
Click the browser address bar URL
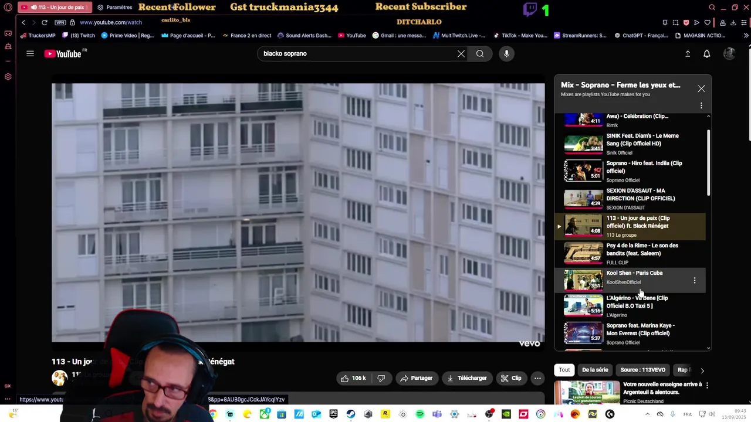(x=111, y=22)
